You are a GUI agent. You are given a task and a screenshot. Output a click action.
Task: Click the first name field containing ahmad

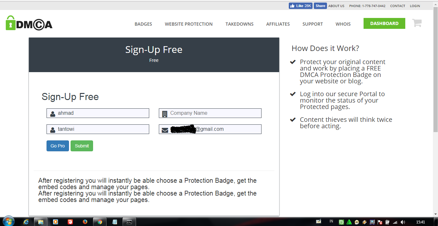98,113
